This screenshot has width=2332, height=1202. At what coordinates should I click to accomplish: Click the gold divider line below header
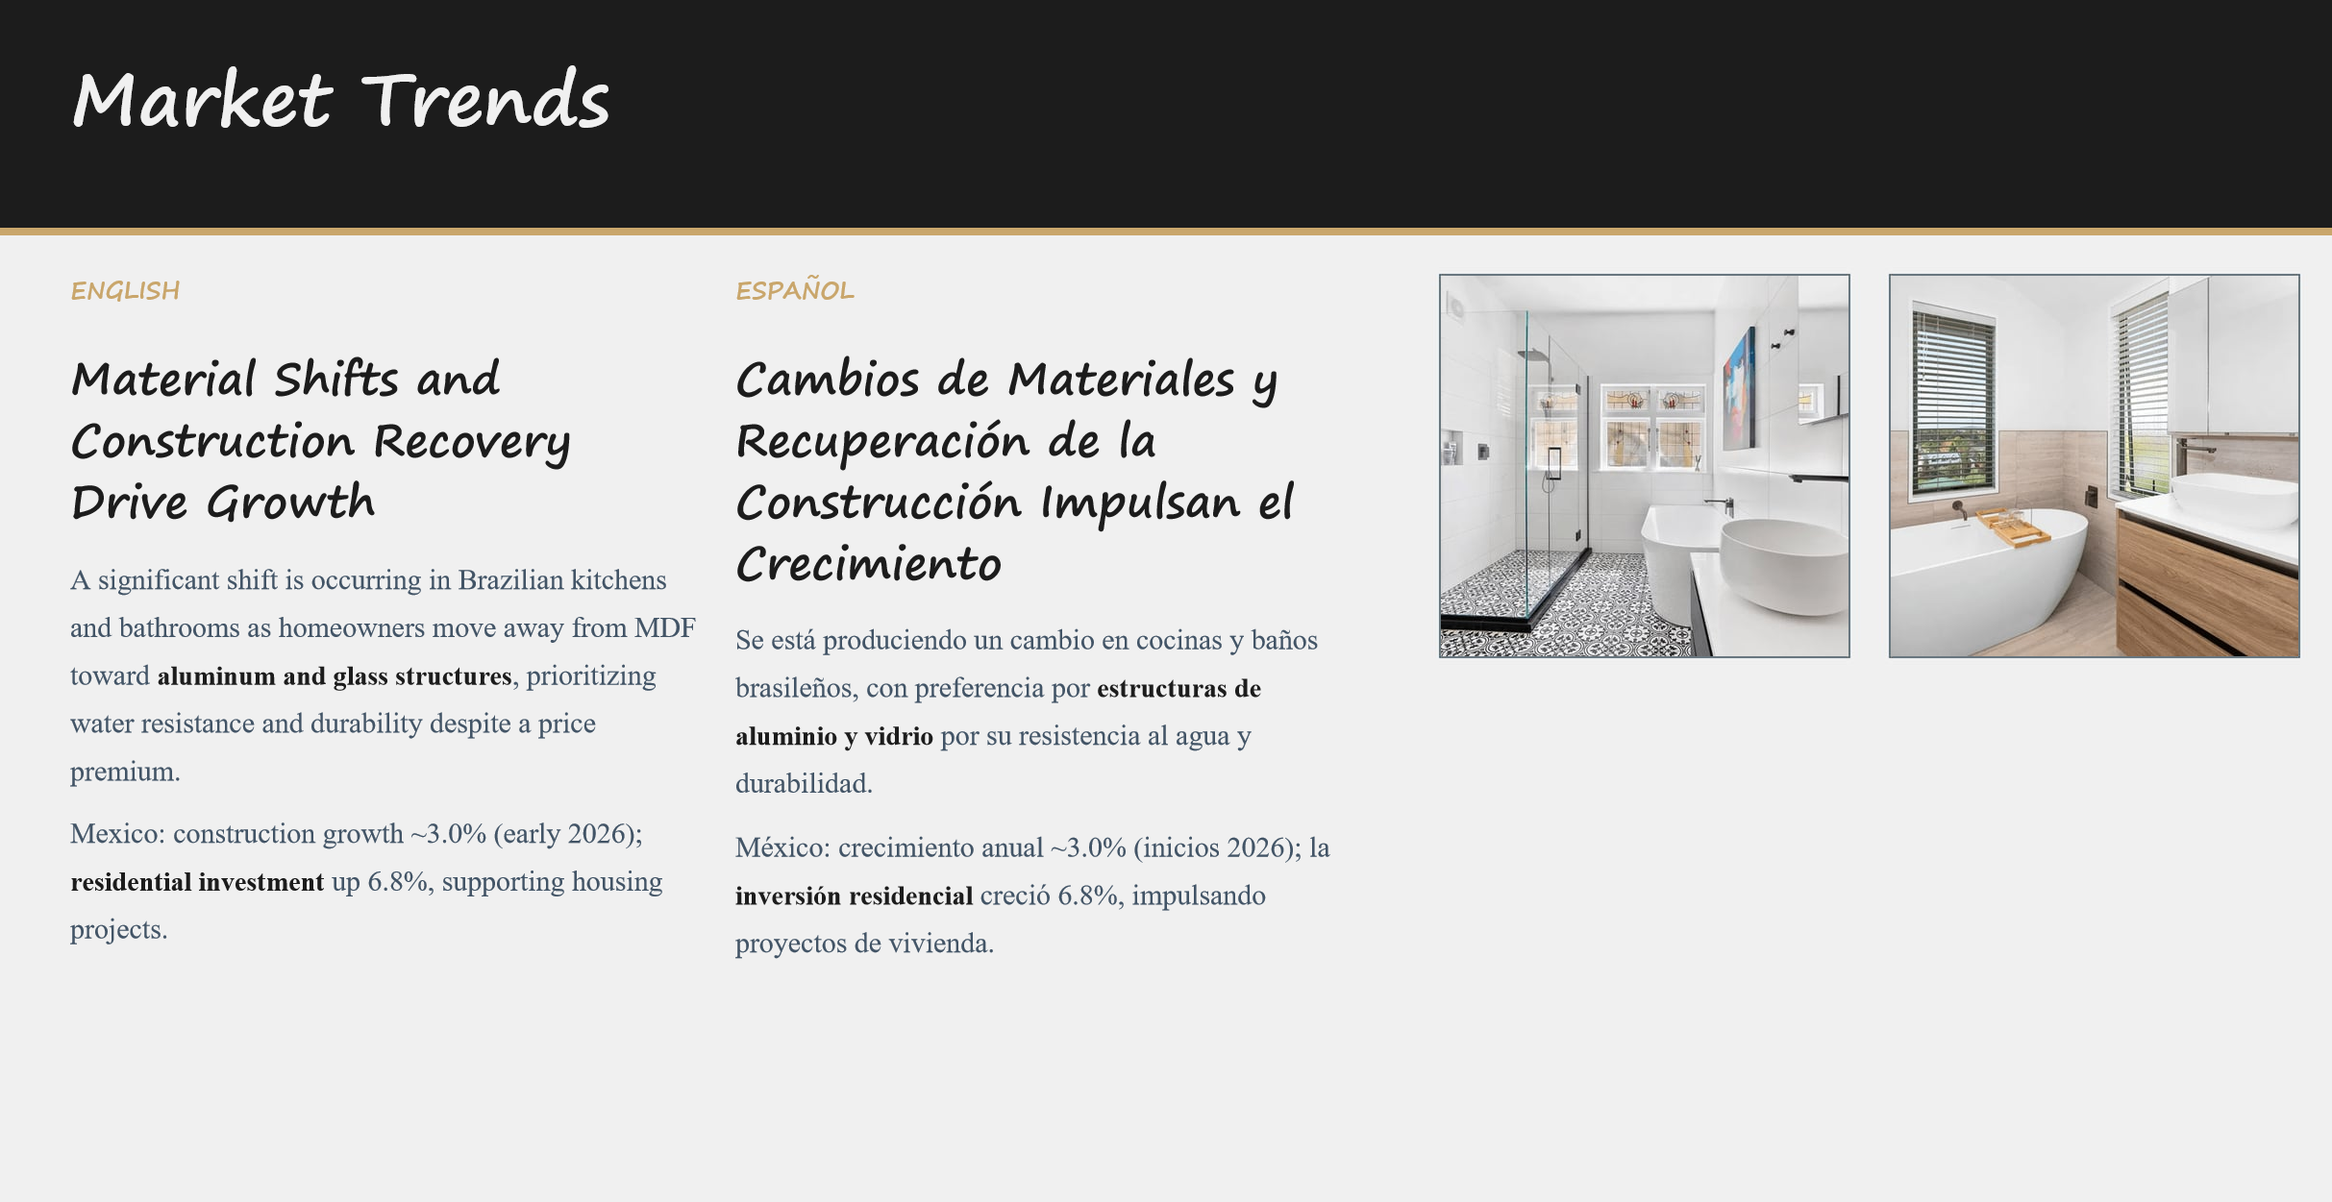coord(1166,232)
